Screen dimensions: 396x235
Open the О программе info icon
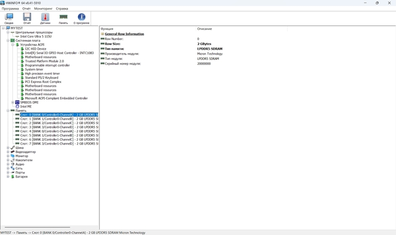[81, 19]
